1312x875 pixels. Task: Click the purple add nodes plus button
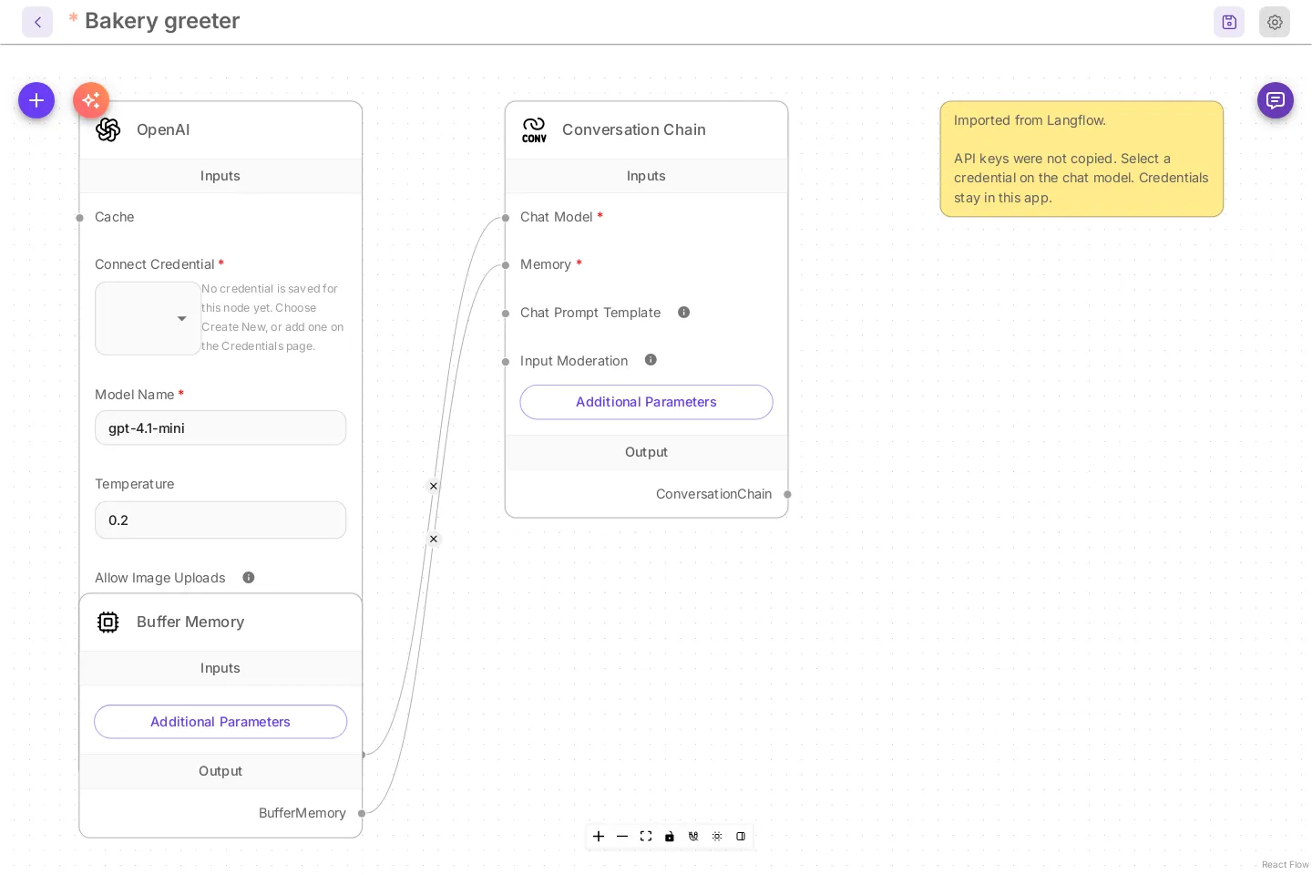36,100
